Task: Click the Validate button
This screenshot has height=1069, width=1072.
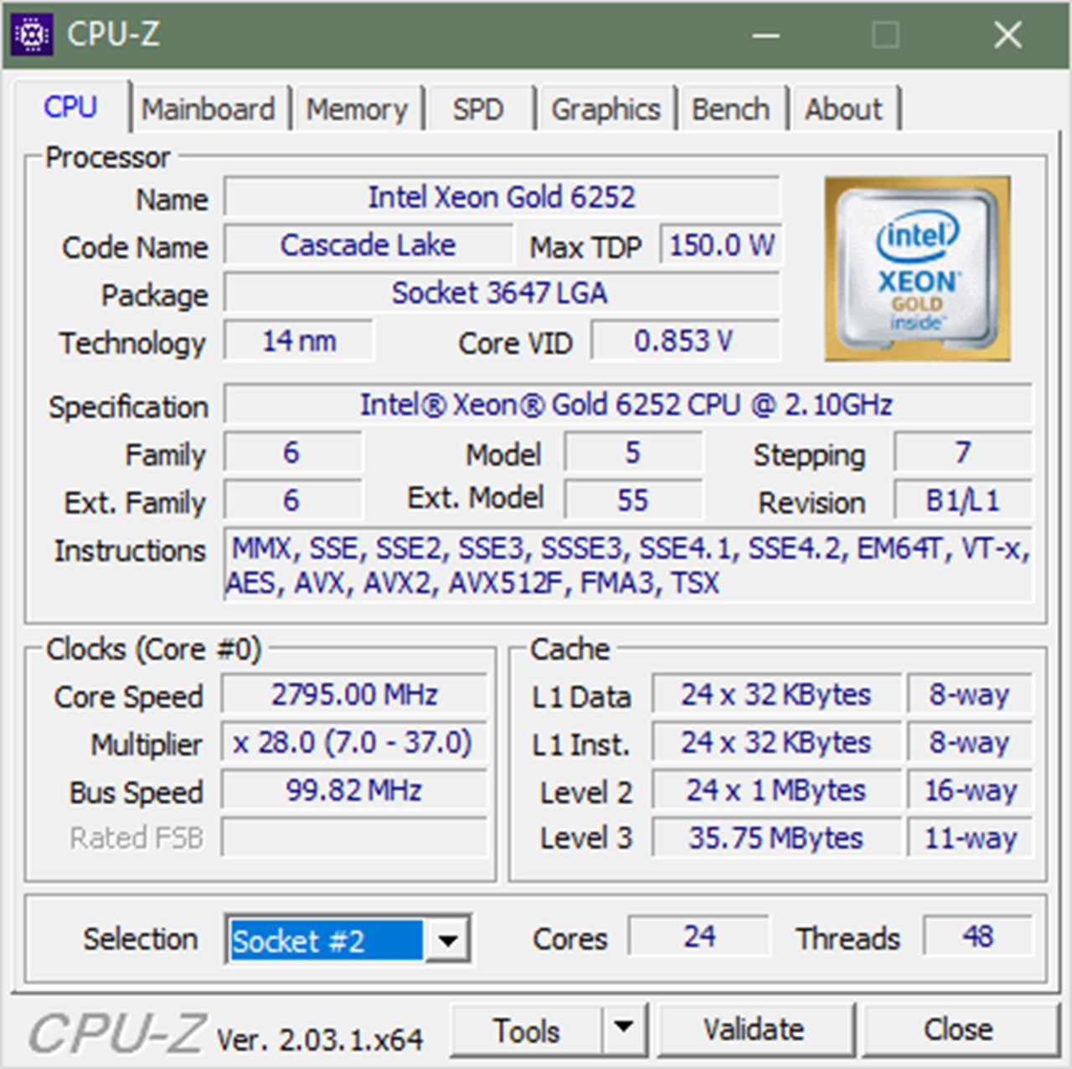Action: click(x=755, y=1029)
